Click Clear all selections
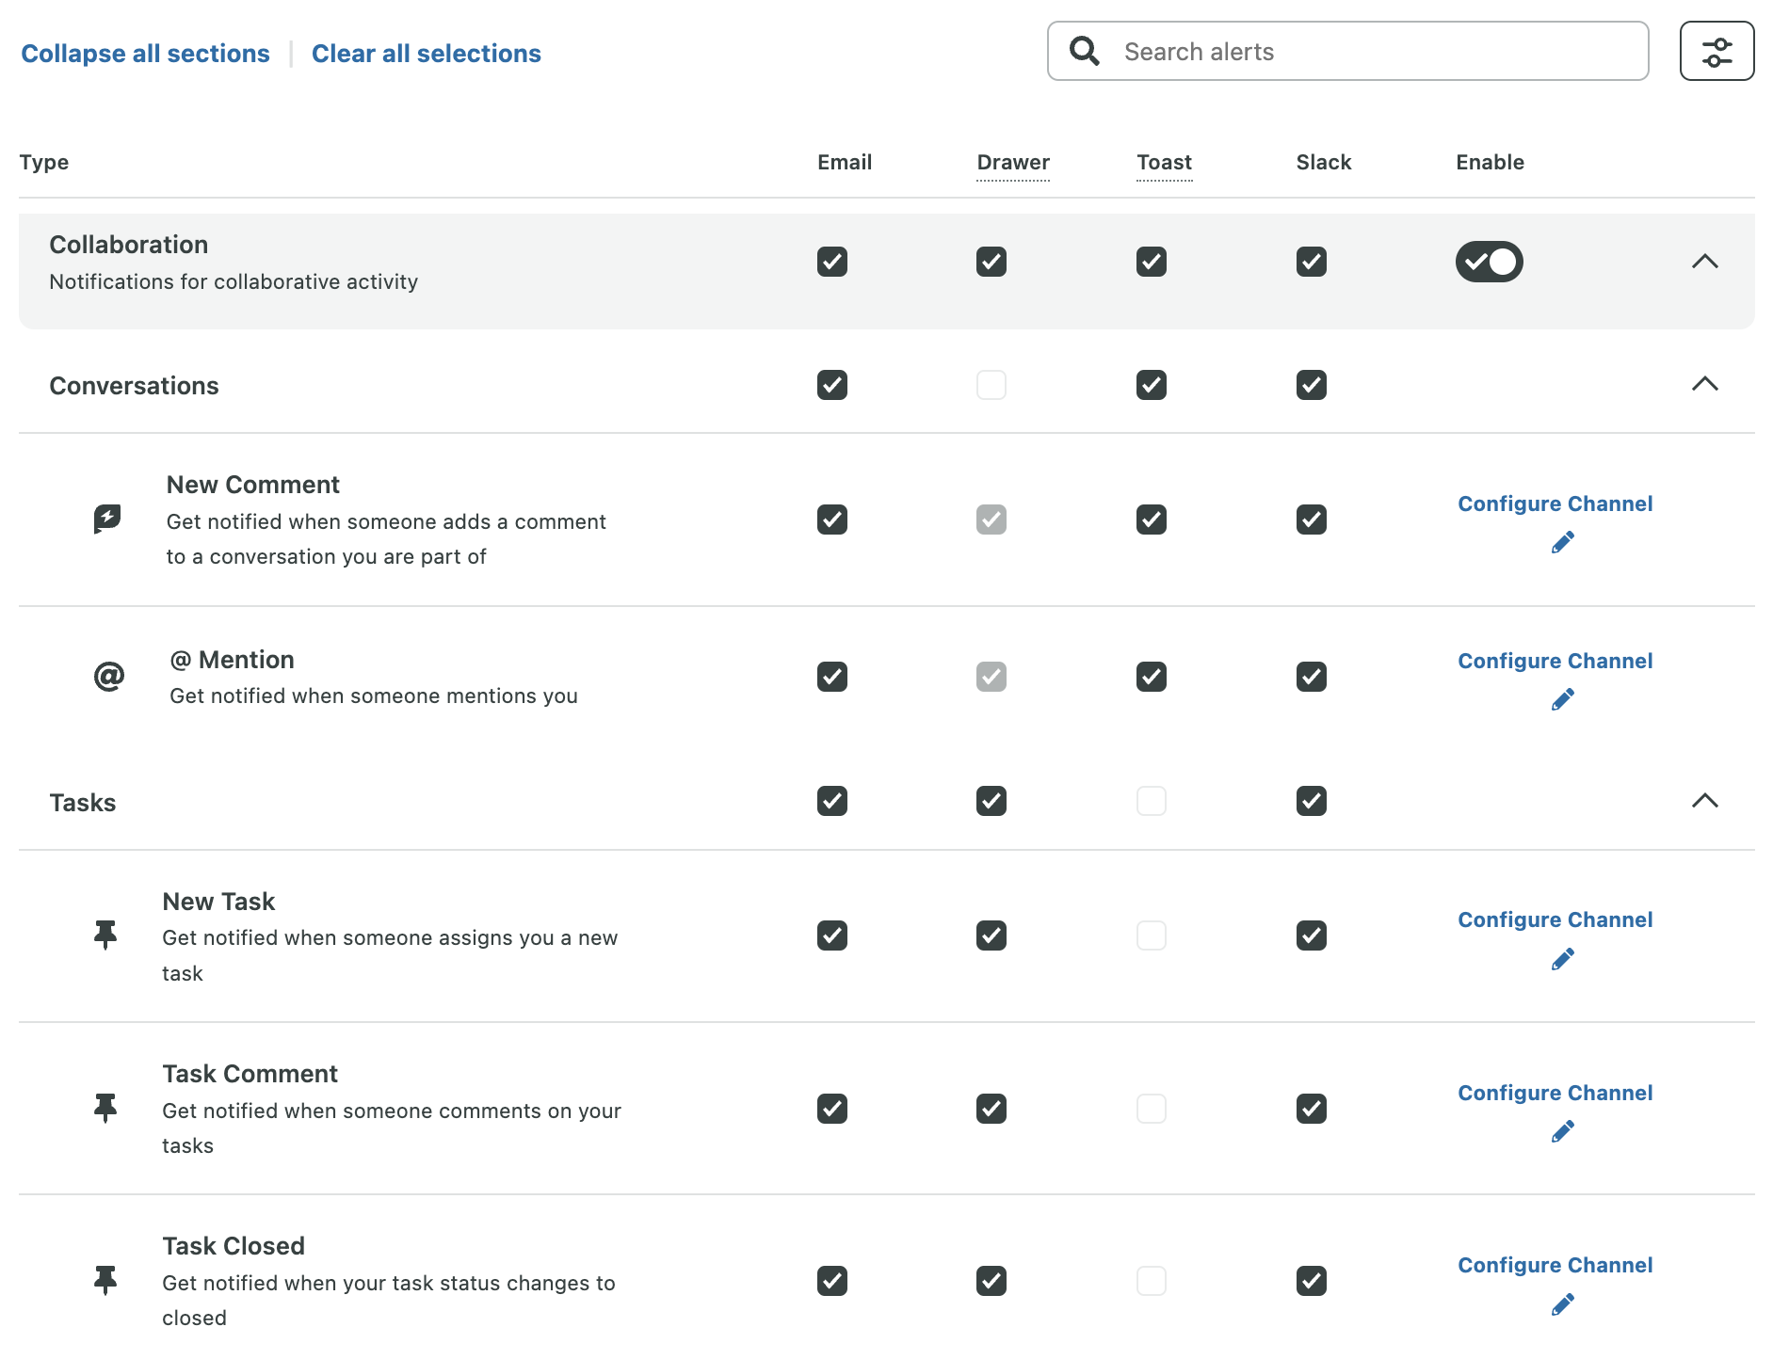Image resolution: width=1789 pixels, height=1359 pixels. 426,53
